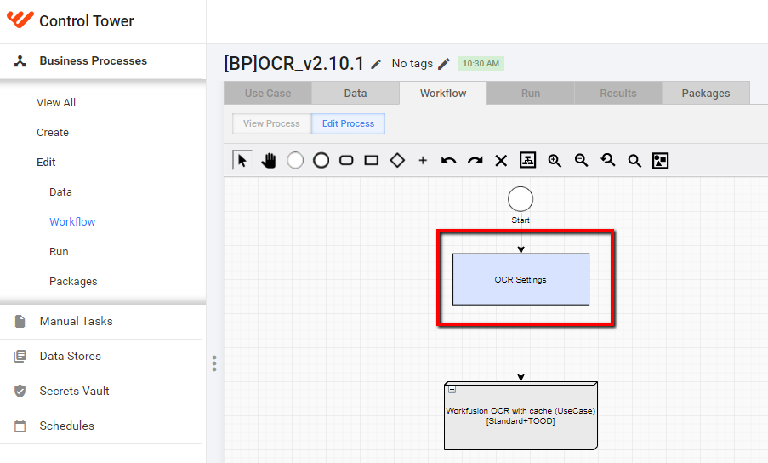Image resolution: width=768 pixels, height=463 pixels.
Task: Click the plain magnifier actual size icon
Action: (634, 161)
